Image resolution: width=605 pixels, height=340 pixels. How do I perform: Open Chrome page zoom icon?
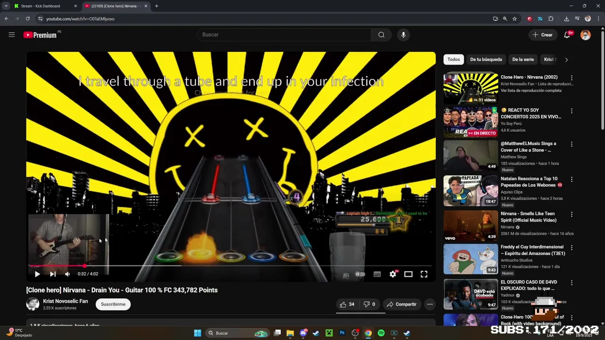pos(505,19)
